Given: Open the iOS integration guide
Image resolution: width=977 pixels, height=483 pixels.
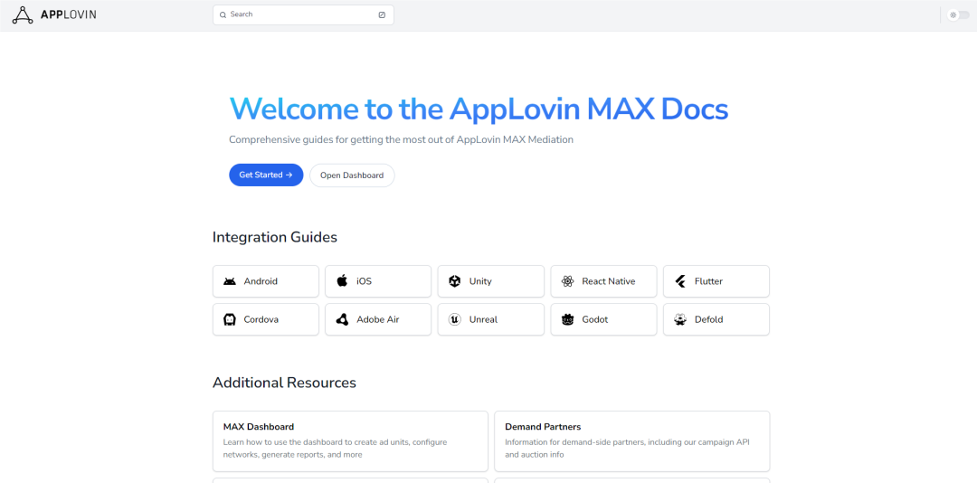Looking at the screenshot, I should (x=378, y=281).
